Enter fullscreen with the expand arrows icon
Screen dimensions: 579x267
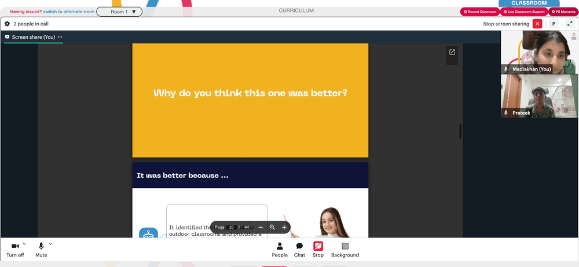[x=570, y=24]
